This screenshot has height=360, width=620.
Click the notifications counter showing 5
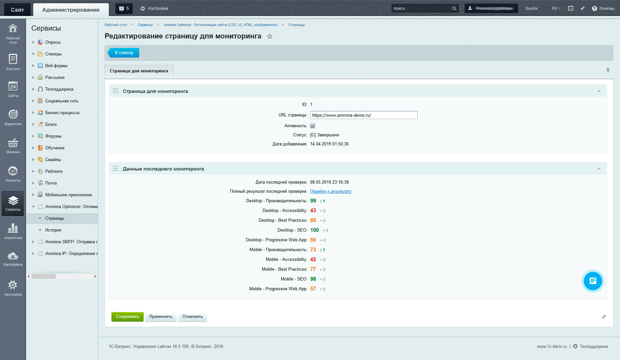click(x=124, y=8)
